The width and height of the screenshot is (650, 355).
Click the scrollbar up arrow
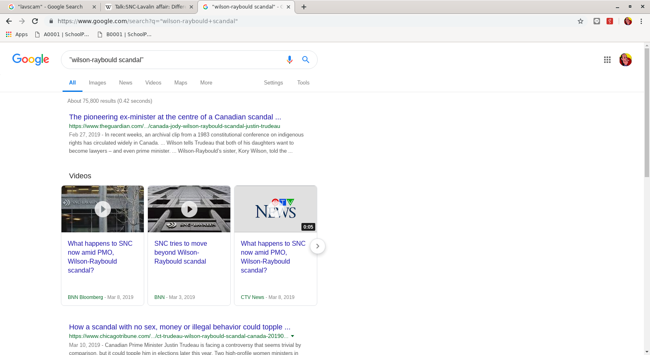coord(647,45)
